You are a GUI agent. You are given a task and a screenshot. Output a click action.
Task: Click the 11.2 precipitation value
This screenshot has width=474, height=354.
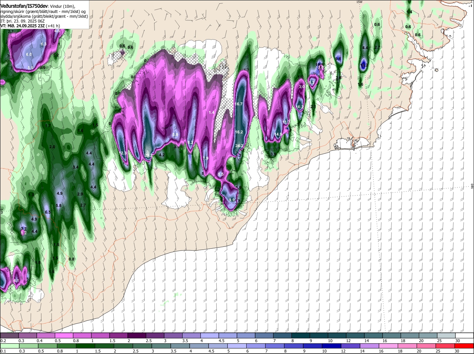point(286,122)
